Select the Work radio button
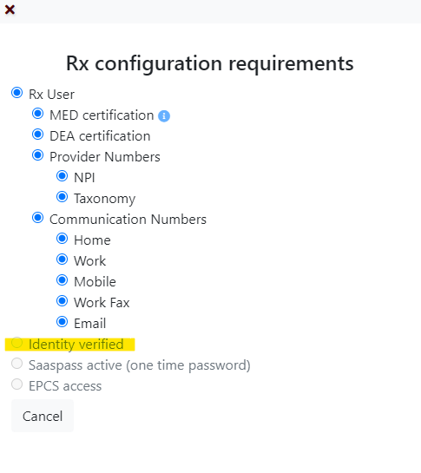Image resolution: width=421 pixels, height=473 pixels. tap(62, 259)
